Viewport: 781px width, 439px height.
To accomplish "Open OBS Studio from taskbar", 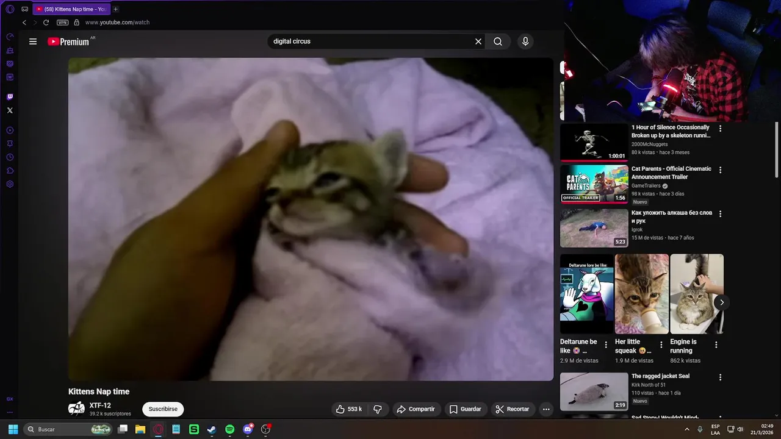I will click(x=265, y=429).
